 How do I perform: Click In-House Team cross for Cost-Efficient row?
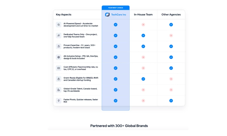click(x=143, y=68)
